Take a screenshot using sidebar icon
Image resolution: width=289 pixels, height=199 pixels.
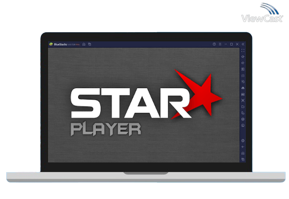tap(243, 100)
